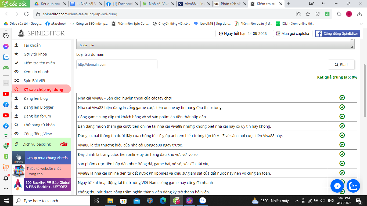Click check icon for Philippines row
This screenshot has height=206, width=367.
pyautogui.click(x=342, y=173)
